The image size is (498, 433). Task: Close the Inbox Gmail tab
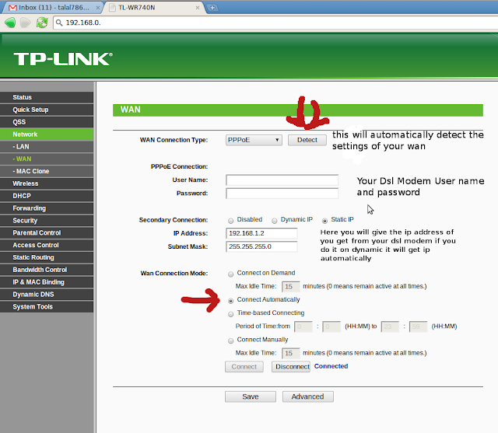98,8
